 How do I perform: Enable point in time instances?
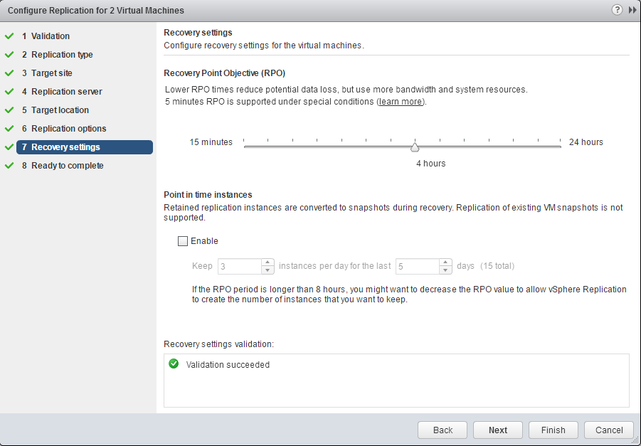coord(183,241)
